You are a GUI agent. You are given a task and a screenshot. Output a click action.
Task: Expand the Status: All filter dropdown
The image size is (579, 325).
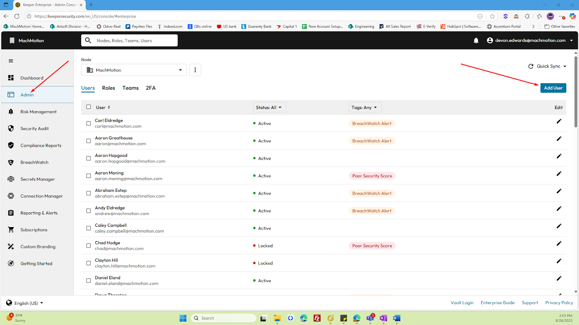[x=269, y=108]
